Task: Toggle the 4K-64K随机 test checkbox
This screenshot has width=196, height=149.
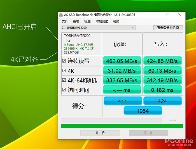Action: pos(64,81)
